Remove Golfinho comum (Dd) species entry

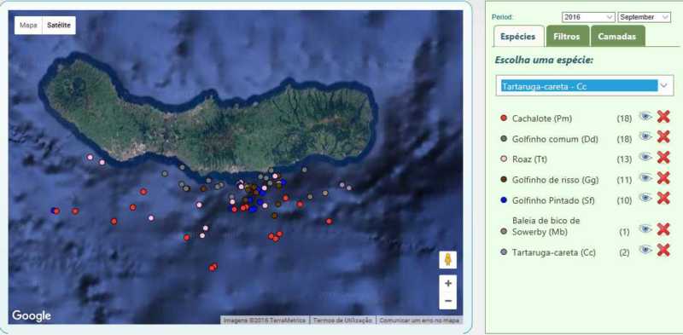(663, 137)
